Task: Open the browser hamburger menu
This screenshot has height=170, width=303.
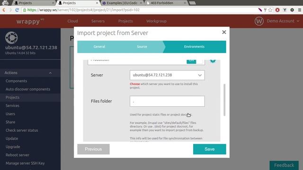Action: pos(300,10)
